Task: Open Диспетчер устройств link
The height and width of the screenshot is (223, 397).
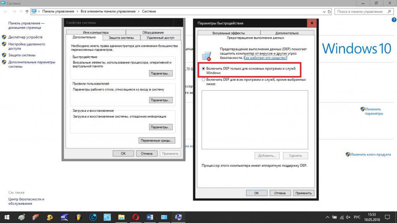Action: tap(25, 37)
